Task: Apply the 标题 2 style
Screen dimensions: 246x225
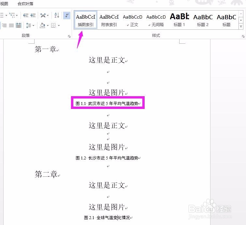Action: point(203,20)
